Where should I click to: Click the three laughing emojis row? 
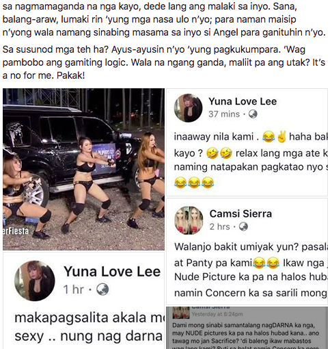(194, 183)
